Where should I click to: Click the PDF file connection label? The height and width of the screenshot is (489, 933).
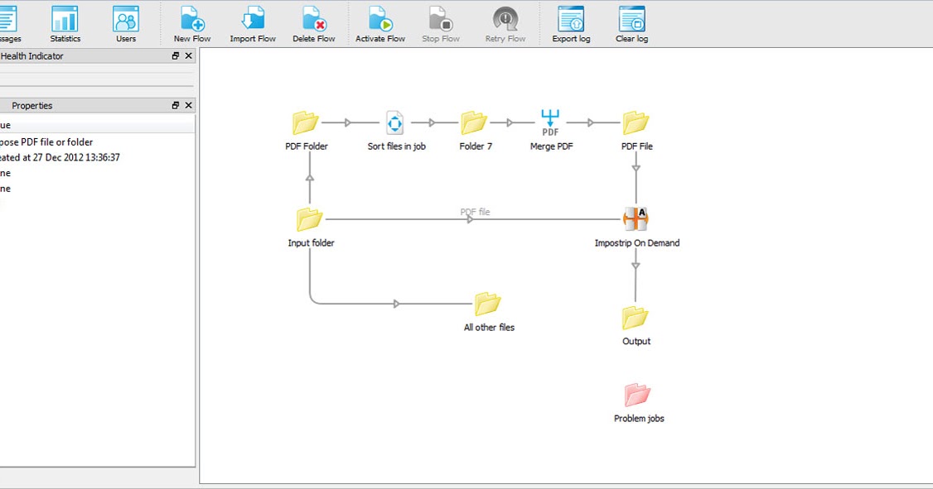(x=475, y=212)
